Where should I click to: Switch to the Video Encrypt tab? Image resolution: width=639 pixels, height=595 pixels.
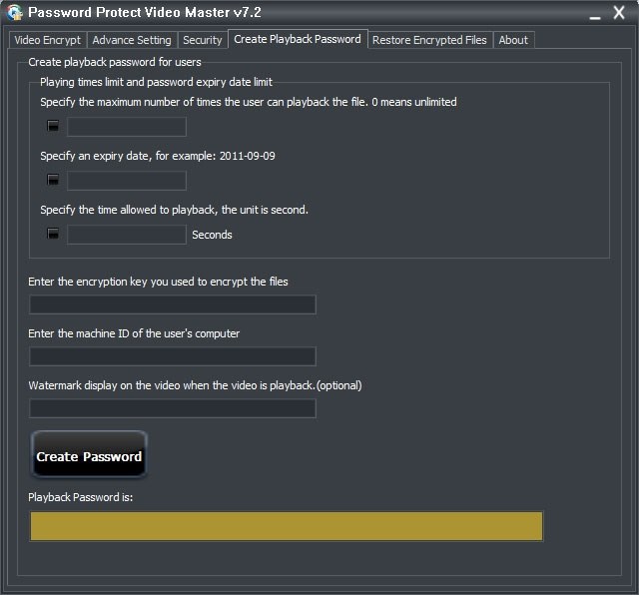click(x=47, y=40)
